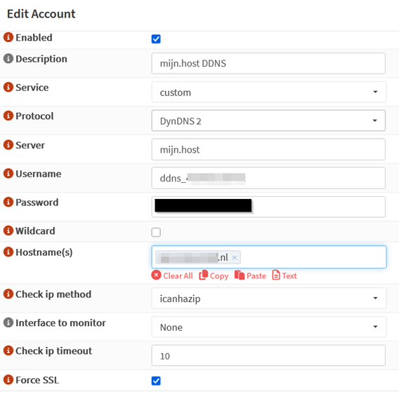Screen dimensions: 399x403
Task: Click the info icon beside Enabled
Action: pos(8,37)
